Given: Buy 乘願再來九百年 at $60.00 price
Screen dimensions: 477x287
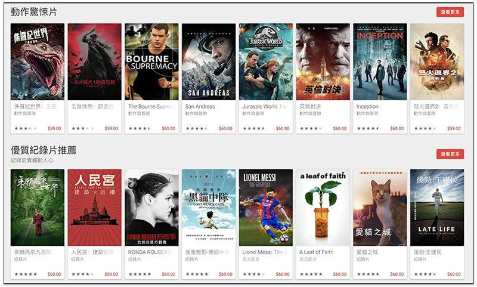Looking at the screenshot, I should point(54,274).
